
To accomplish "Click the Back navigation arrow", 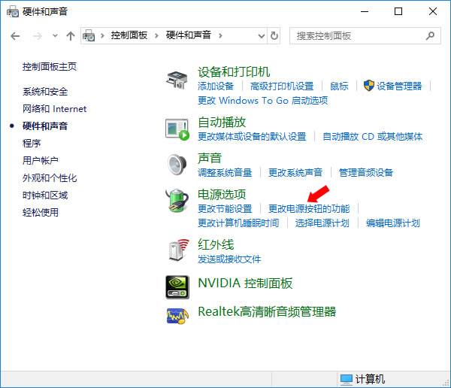I will (x=15, y=36).
